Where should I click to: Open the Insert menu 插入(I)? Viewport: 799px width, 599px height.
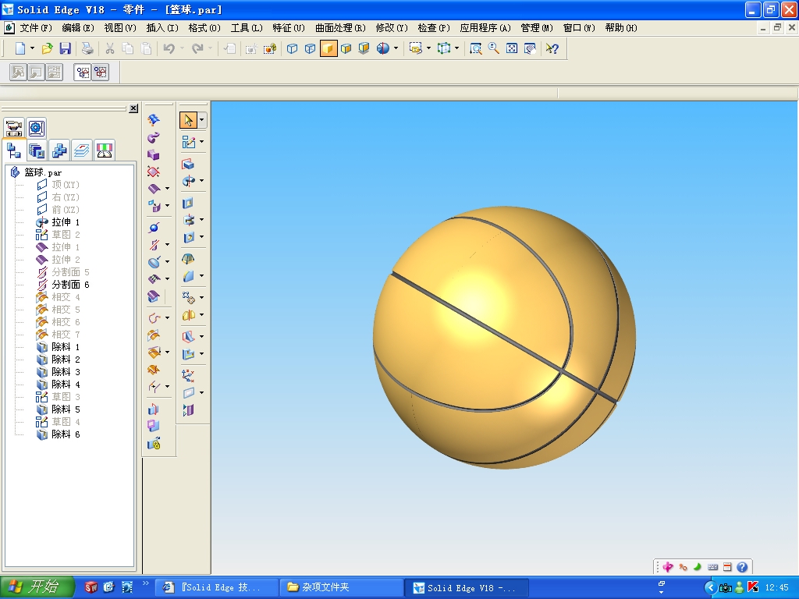click(162, 28)
